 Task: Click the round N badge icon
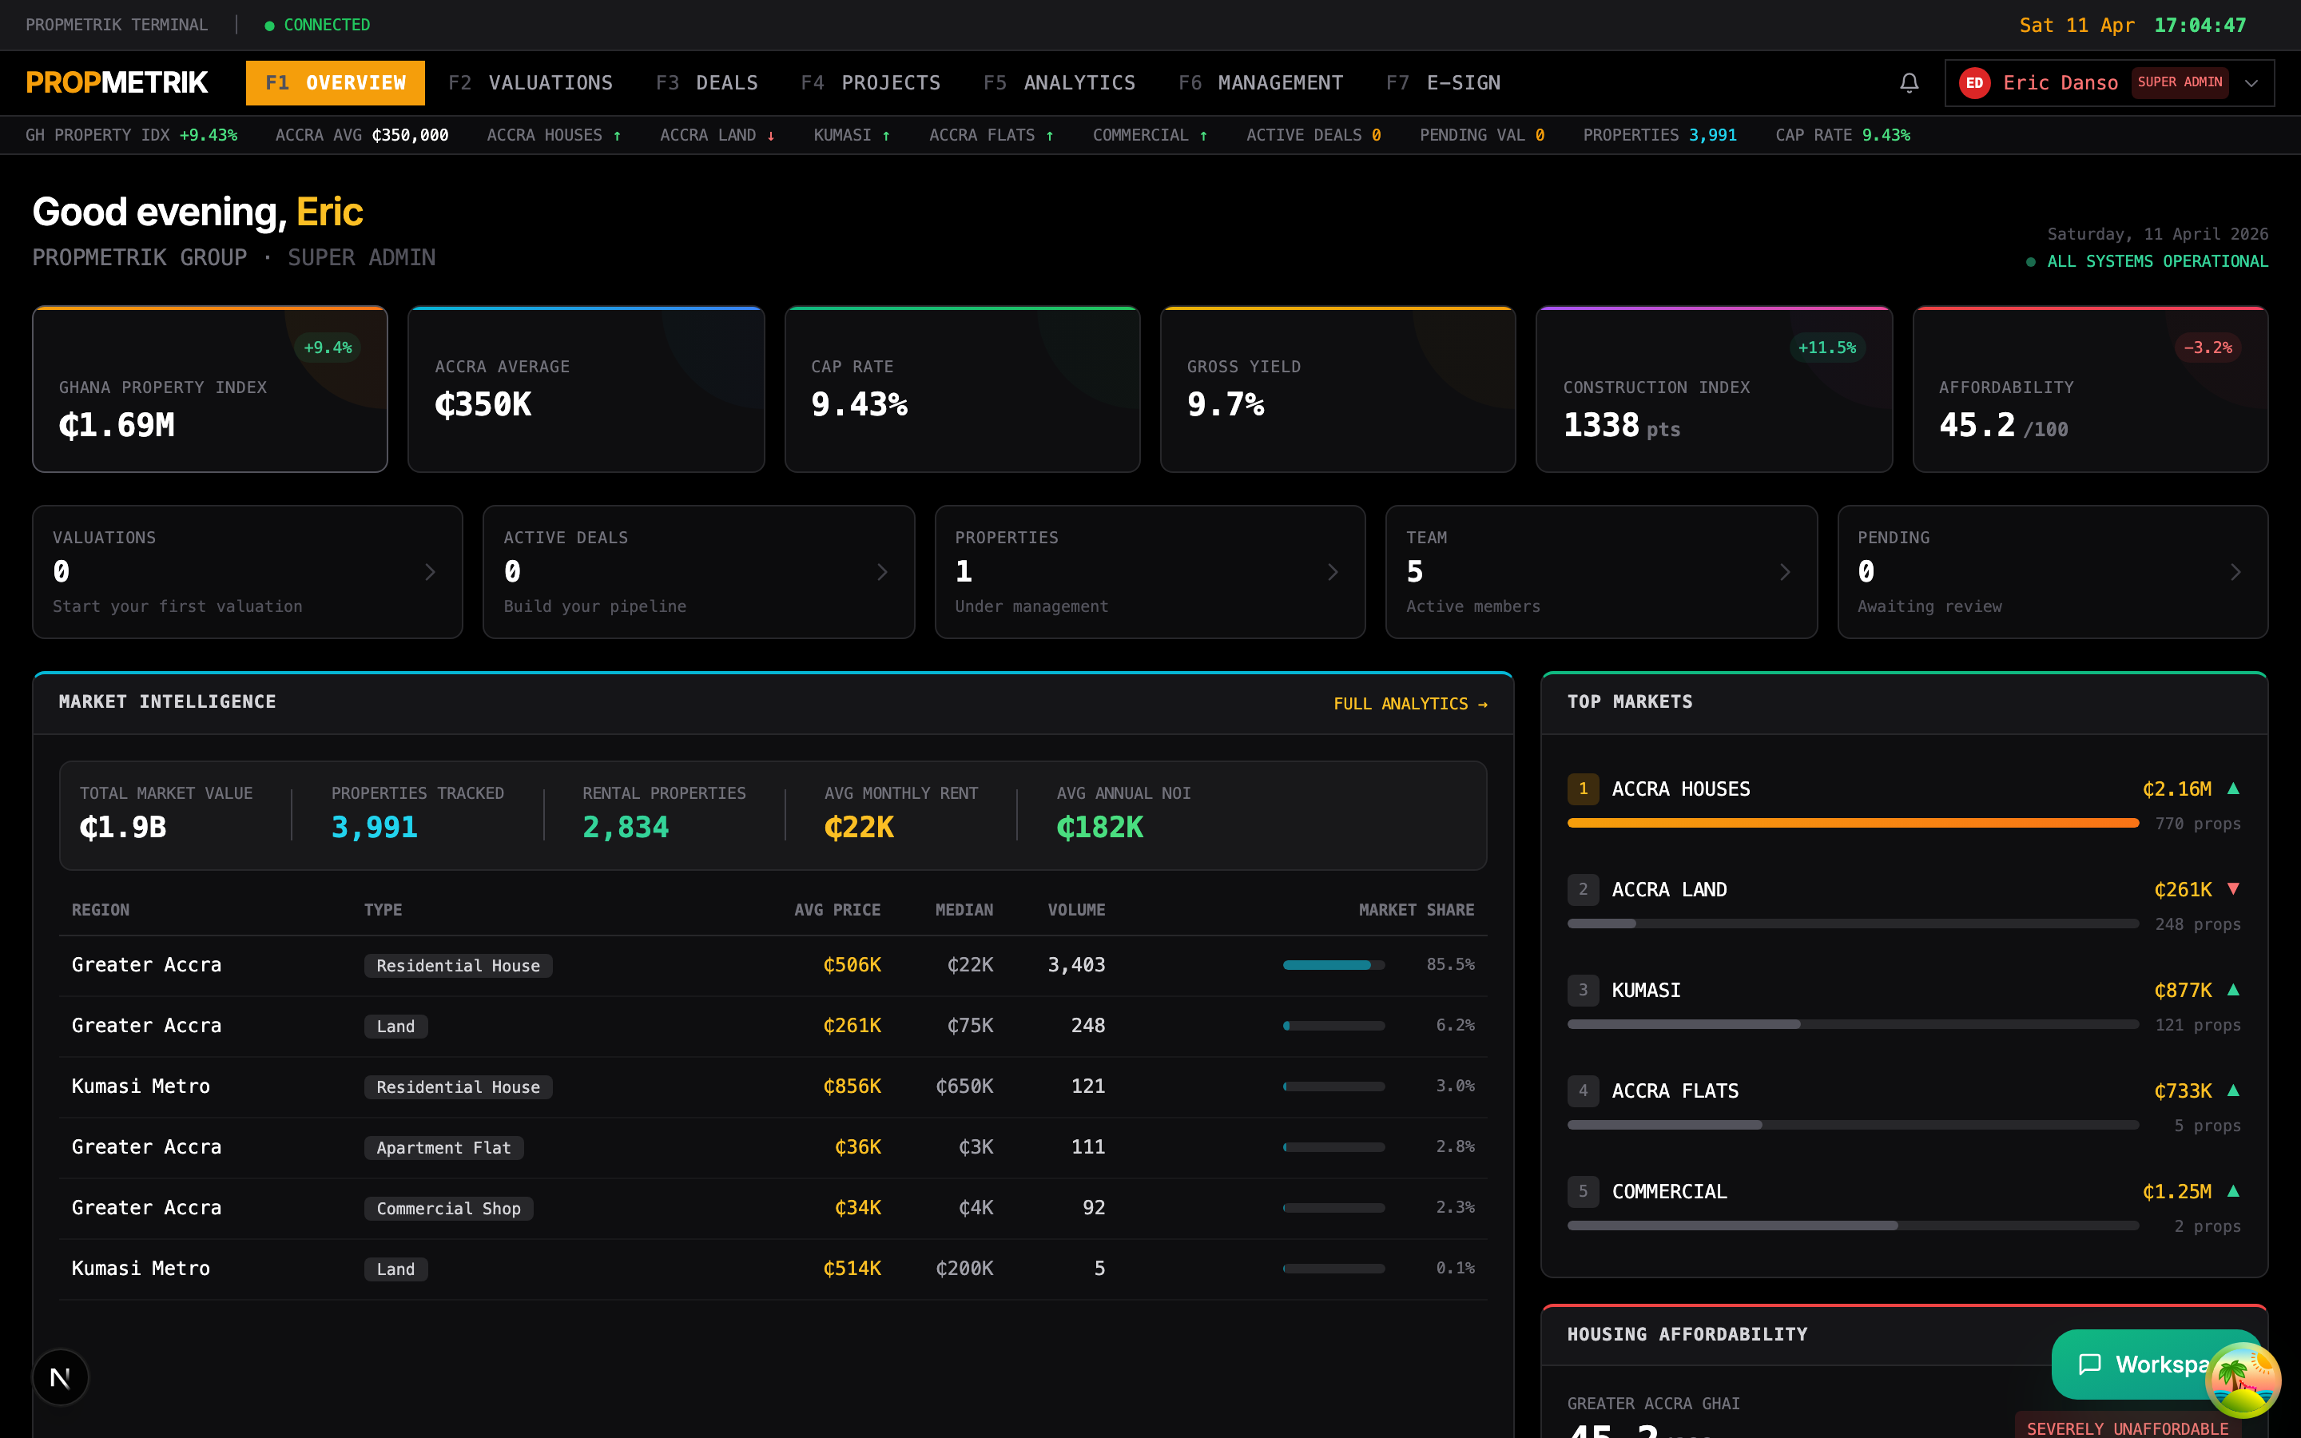60,1377
